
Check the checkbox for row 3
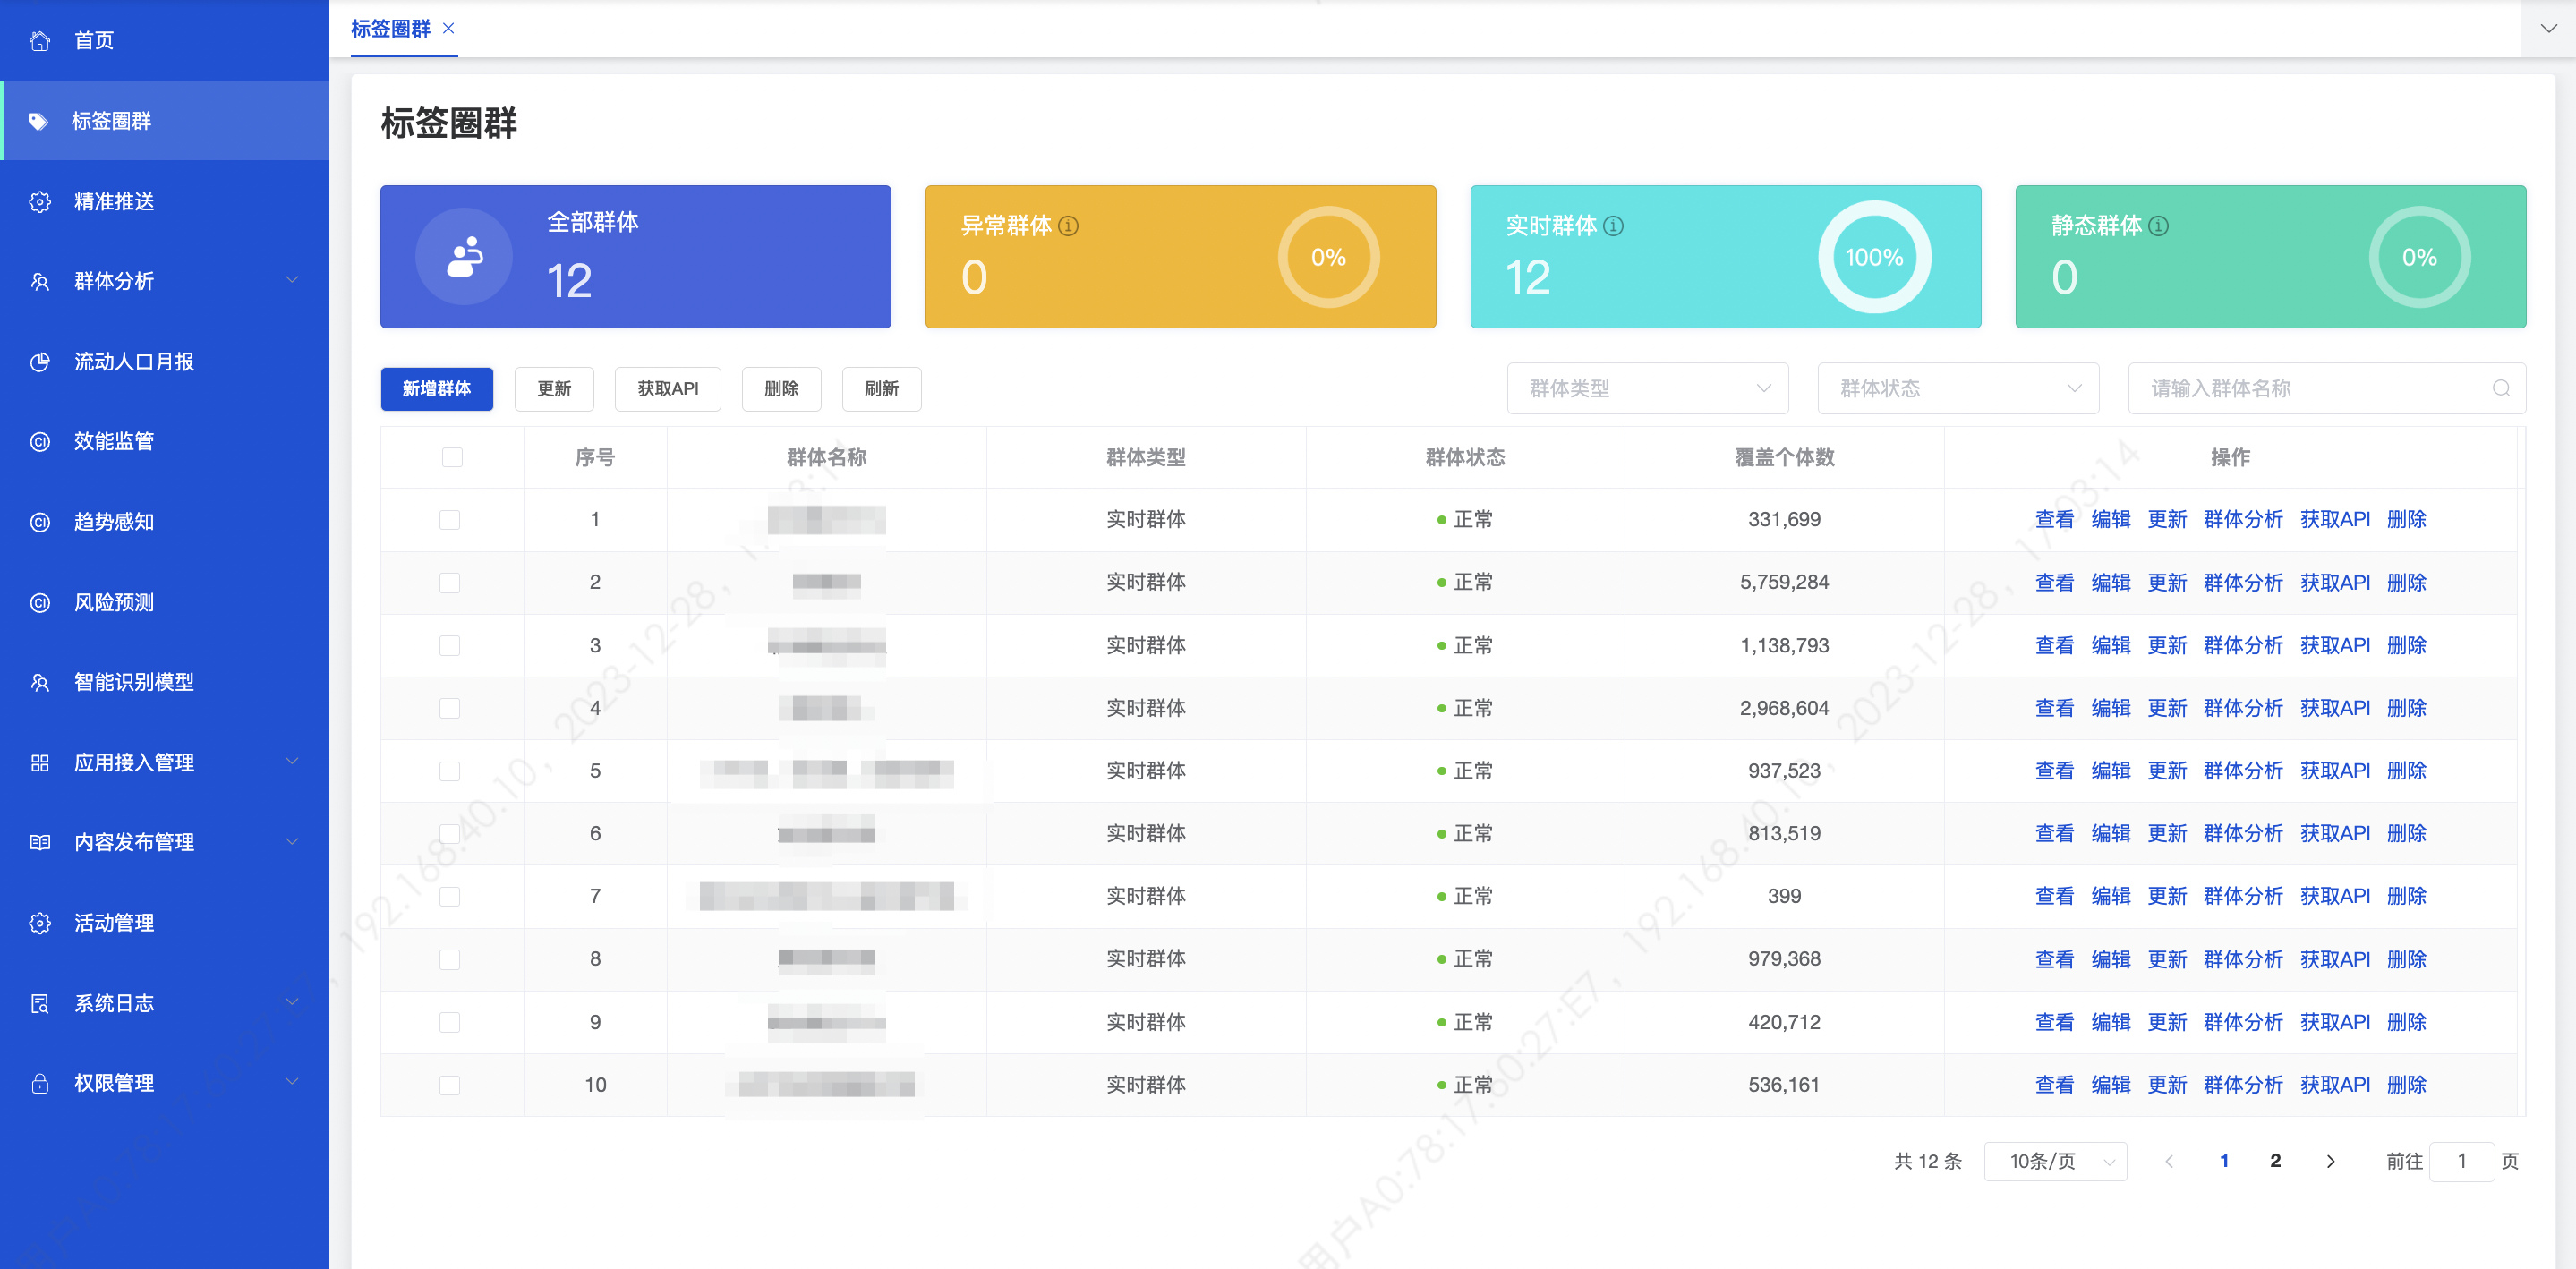click(x=450, y=645)
